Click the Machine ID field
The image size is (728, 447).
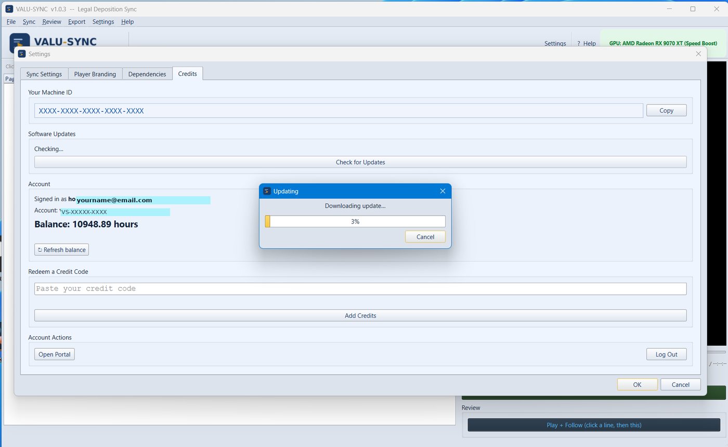[339, 111]
